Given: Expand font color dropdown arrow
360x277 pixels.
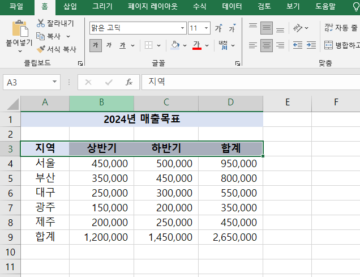Looking at the screenshot, I should point(207,45).
